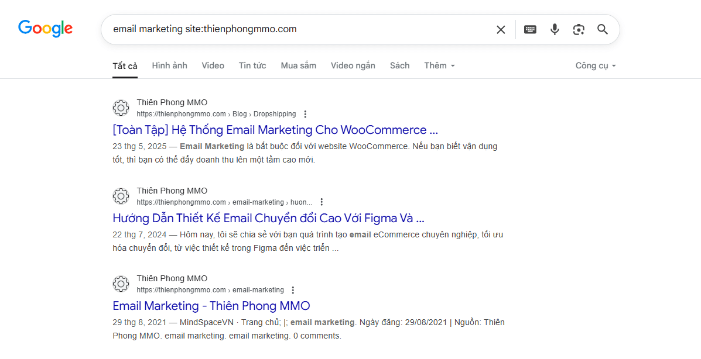Click the first result's site favicon

point(121,108)
